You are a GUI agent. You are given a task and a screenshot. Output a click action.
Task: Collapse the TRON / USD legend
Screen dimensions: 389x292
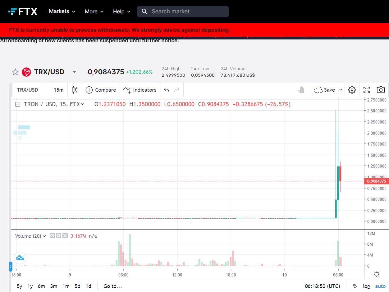coord(18,104)
